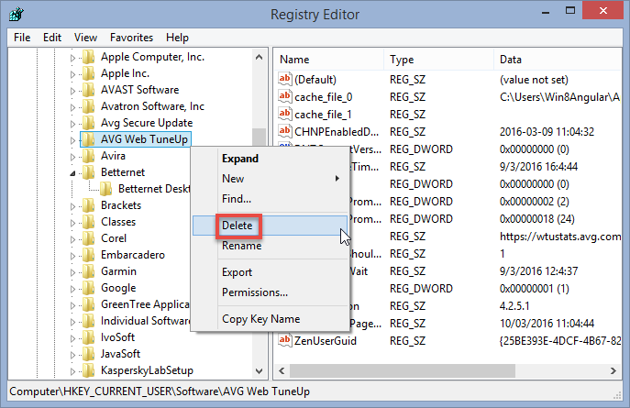Click the Avatron Software, Inc folder icon
Screen dimensions: 630x408
point(88,106)
